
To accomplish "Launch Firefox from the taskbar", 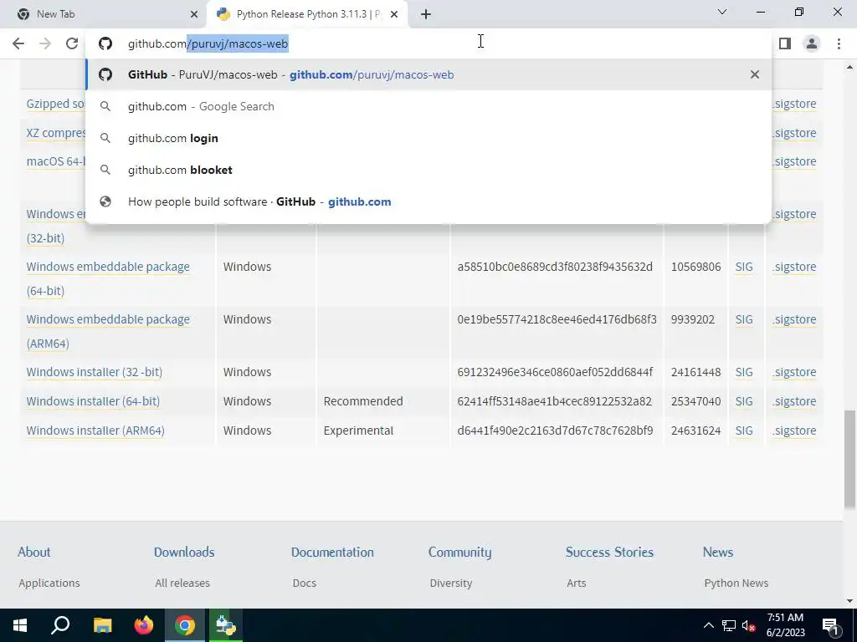I will pyautogui.click(x=144, y=625).
